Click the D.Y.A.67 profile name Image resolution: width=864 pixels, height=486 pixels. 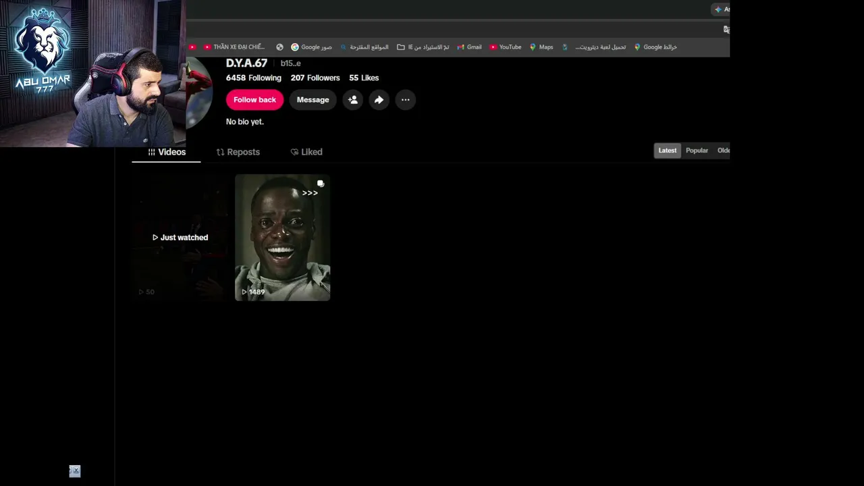tap(246, 63)
